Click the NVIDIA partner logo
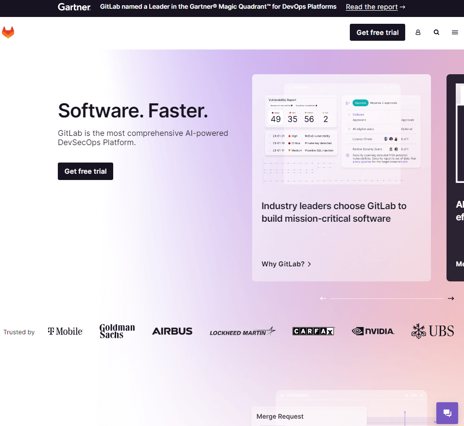Image resolution: width=464 pixels, height=426 pixels. (373, 330)
